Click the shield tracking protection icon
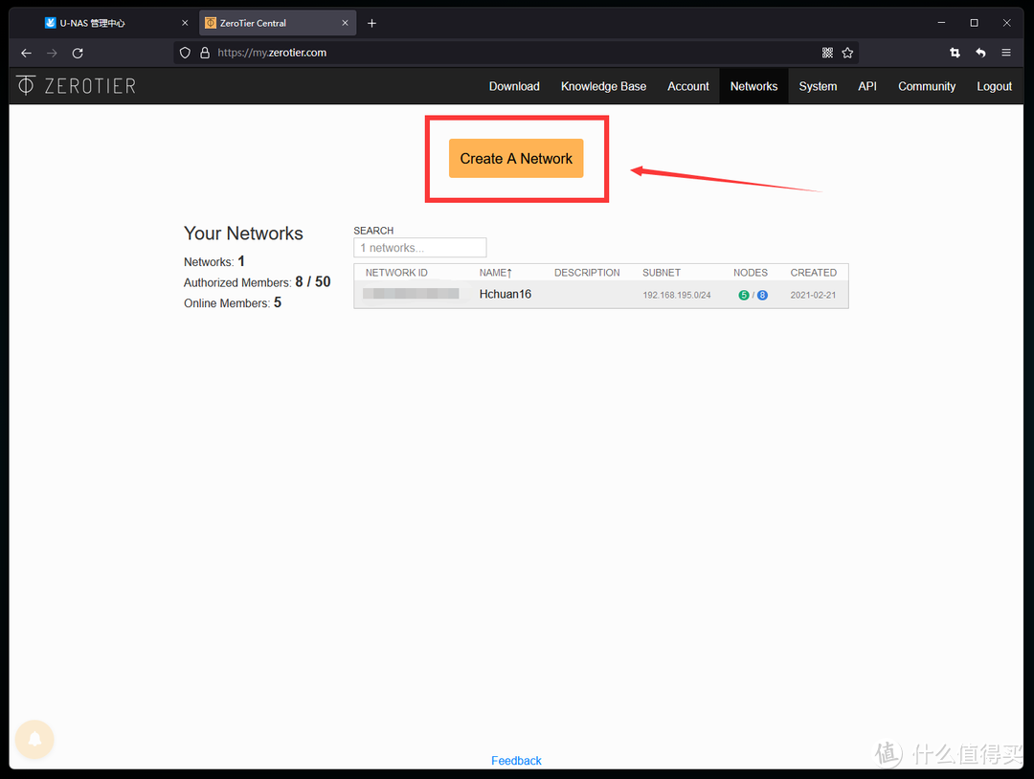The height and width of the screenshot is (779, 1034). point(186,53)
